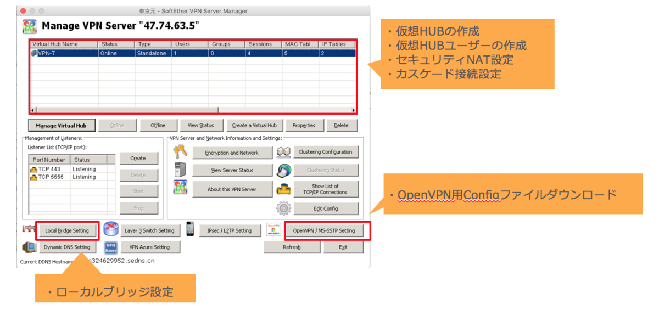
Task: Show List of TCP/IP Connections
Action: click(x=326, y=189)
